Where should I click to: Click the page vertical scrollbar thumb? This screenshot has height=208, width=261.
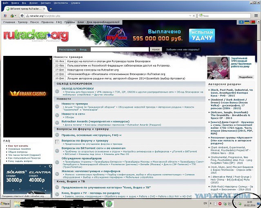[259, 32]
